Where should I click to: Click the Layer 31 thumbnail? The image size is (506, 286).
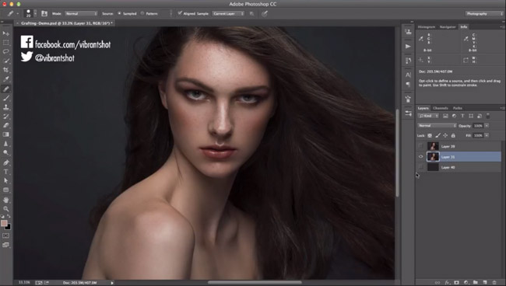[x=433, y=157]
